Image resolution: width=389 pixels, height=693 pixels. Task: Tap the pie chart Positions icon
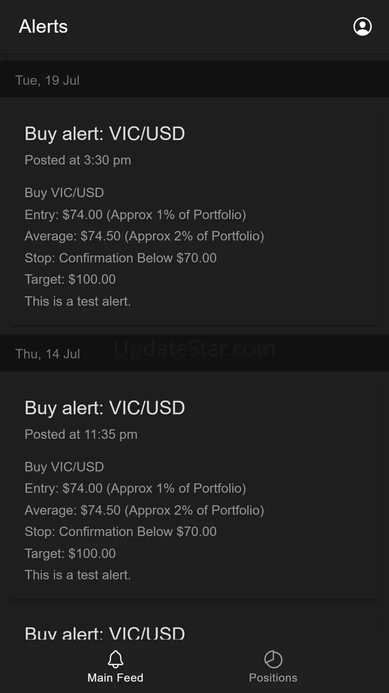273,659
